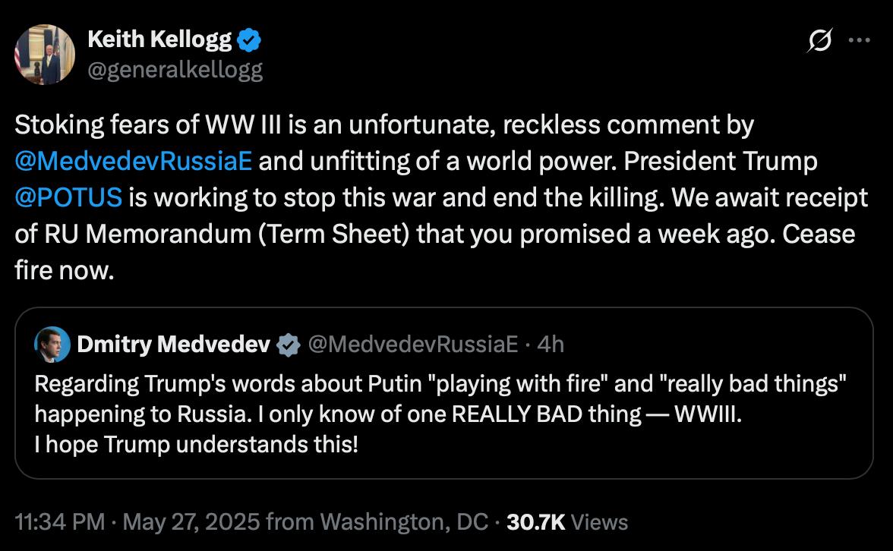
Task: Click the Washington, DC location text
Action: tap(404, 522)
